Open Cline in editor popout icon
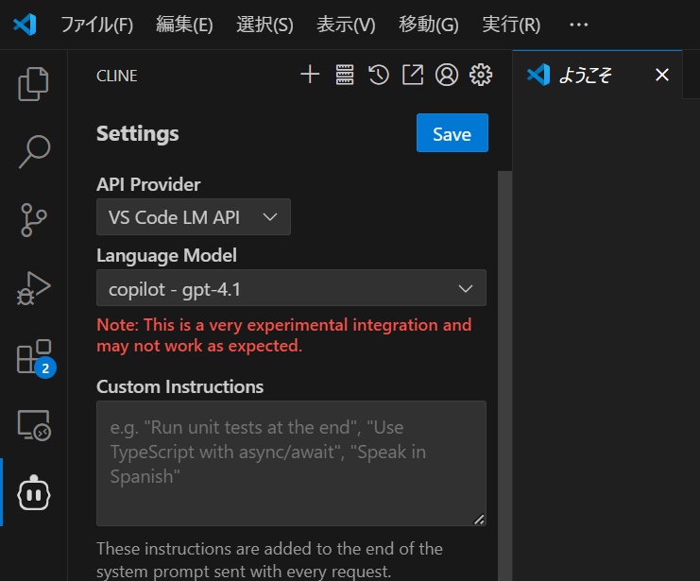700x581 pixels. click(x=413, y=75)
